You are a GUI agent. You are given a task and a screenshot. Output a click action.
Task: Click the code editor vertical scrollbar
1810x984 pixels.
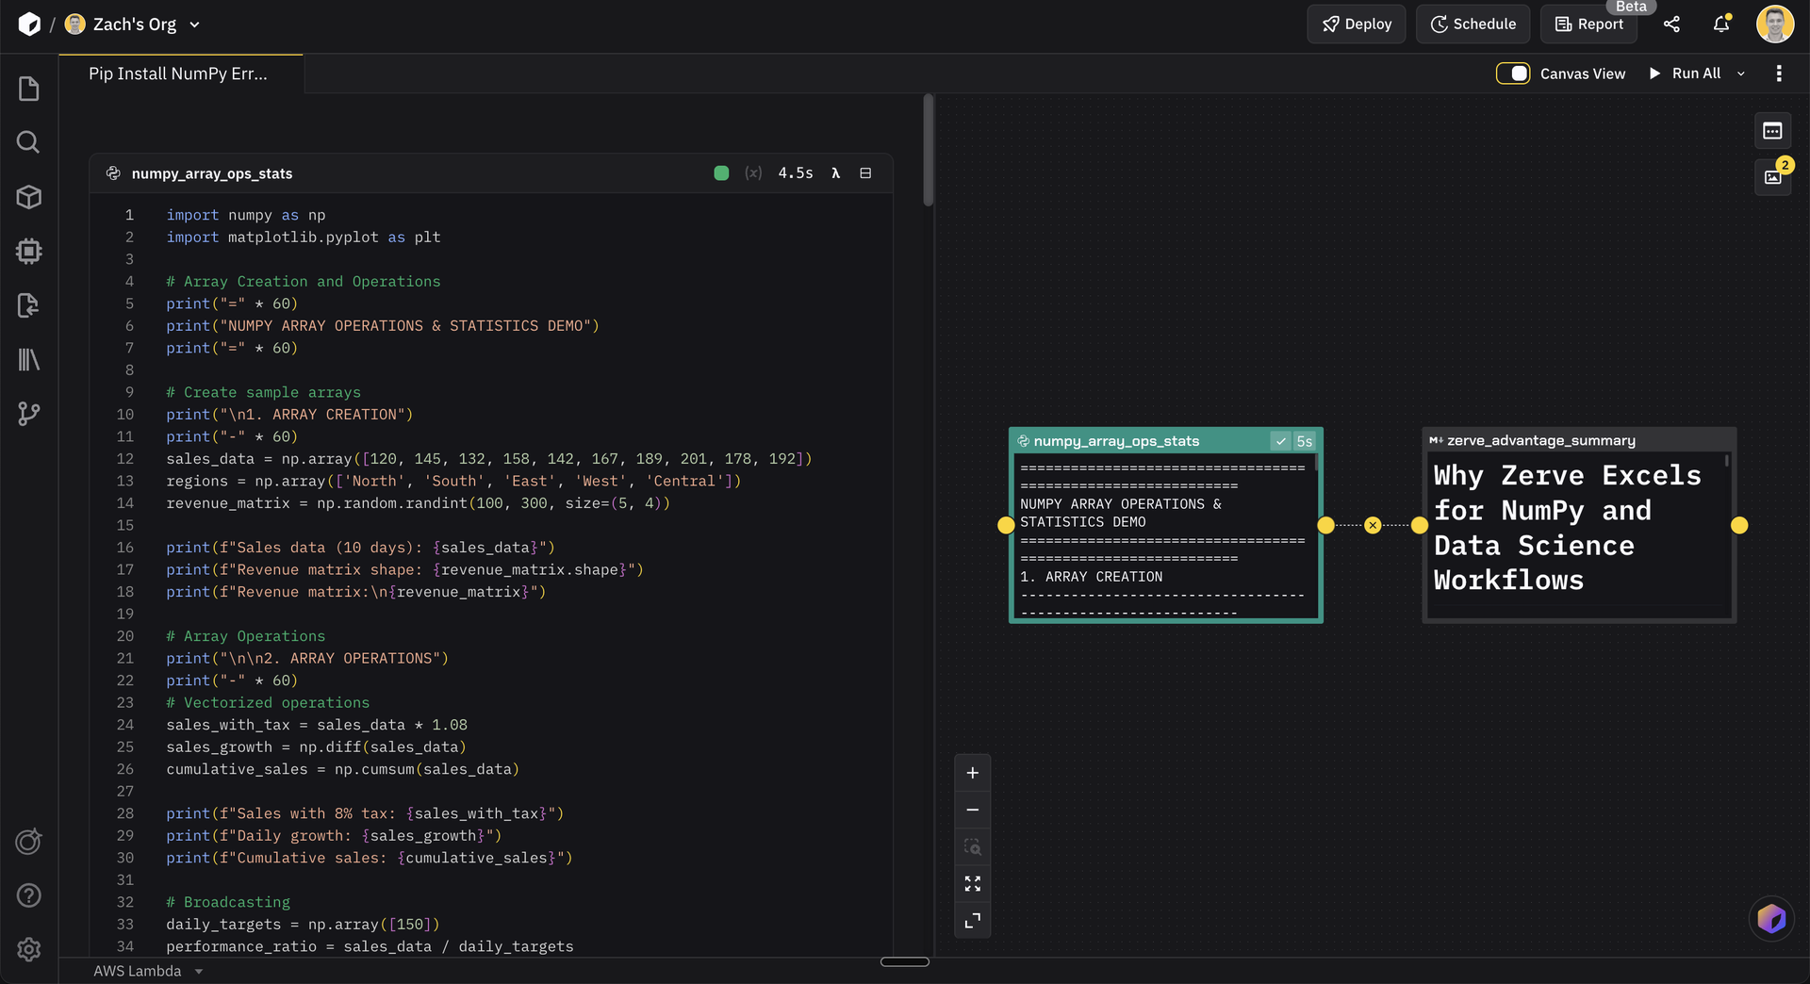pyautogui.click(x=929, y=151)
